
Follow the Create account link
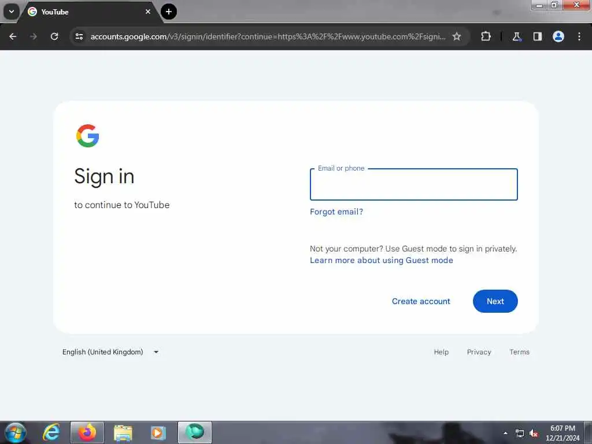point(421,301)
